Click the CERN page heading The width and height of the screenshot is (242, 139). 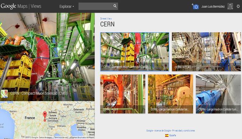click(x=107, y=24)
